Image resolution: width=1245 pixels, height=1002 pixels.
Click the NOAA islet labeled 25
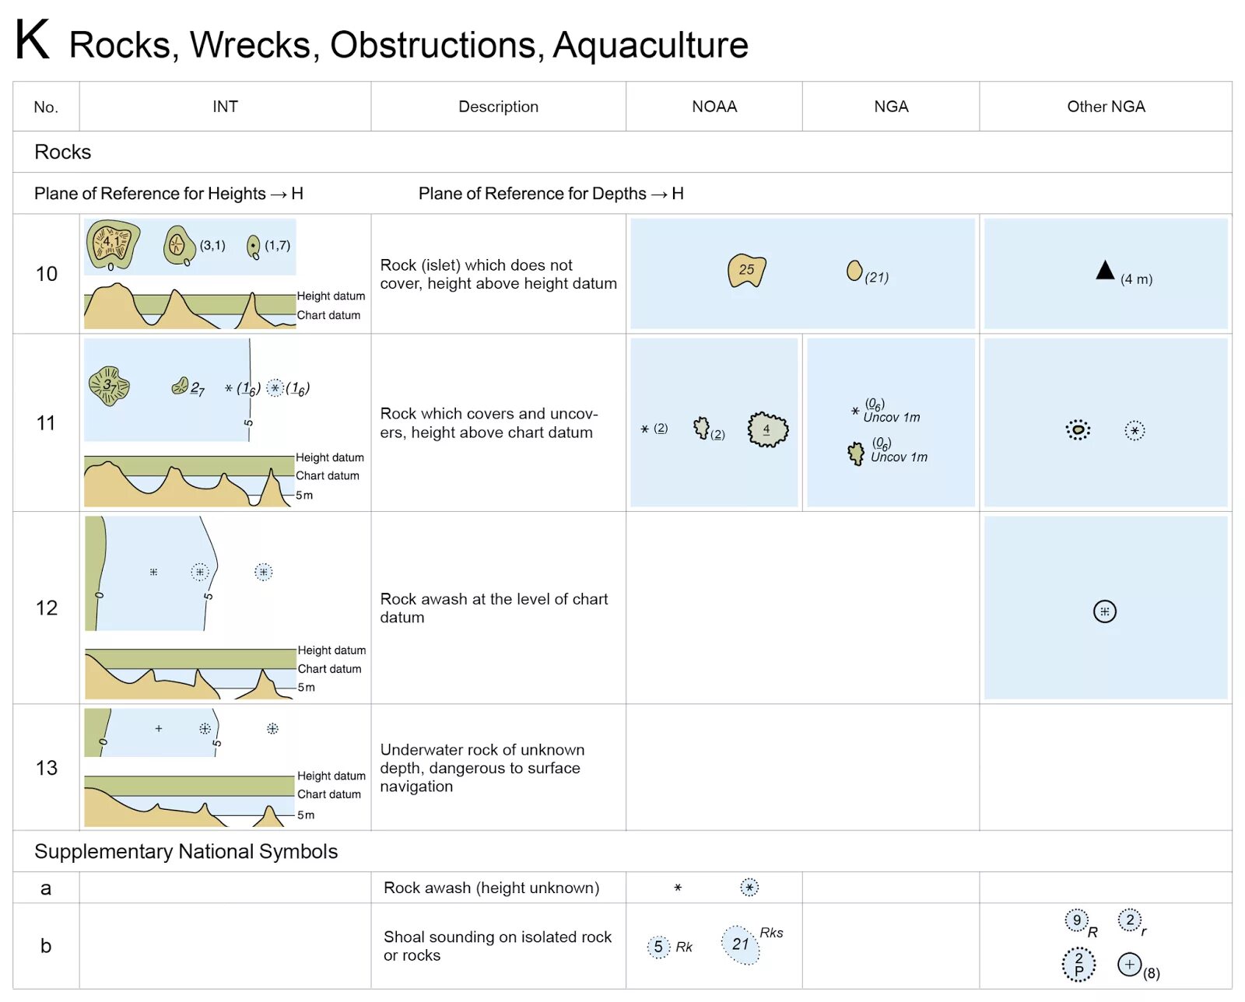tap(746, 271)
